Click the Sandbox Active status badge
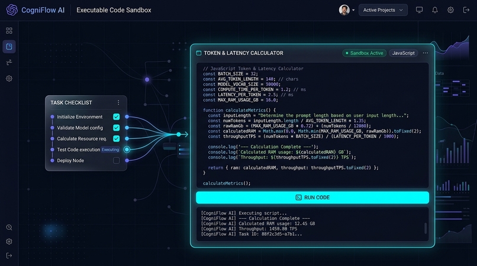The height and width of the screenshot is (266, 477). [364, 53]
